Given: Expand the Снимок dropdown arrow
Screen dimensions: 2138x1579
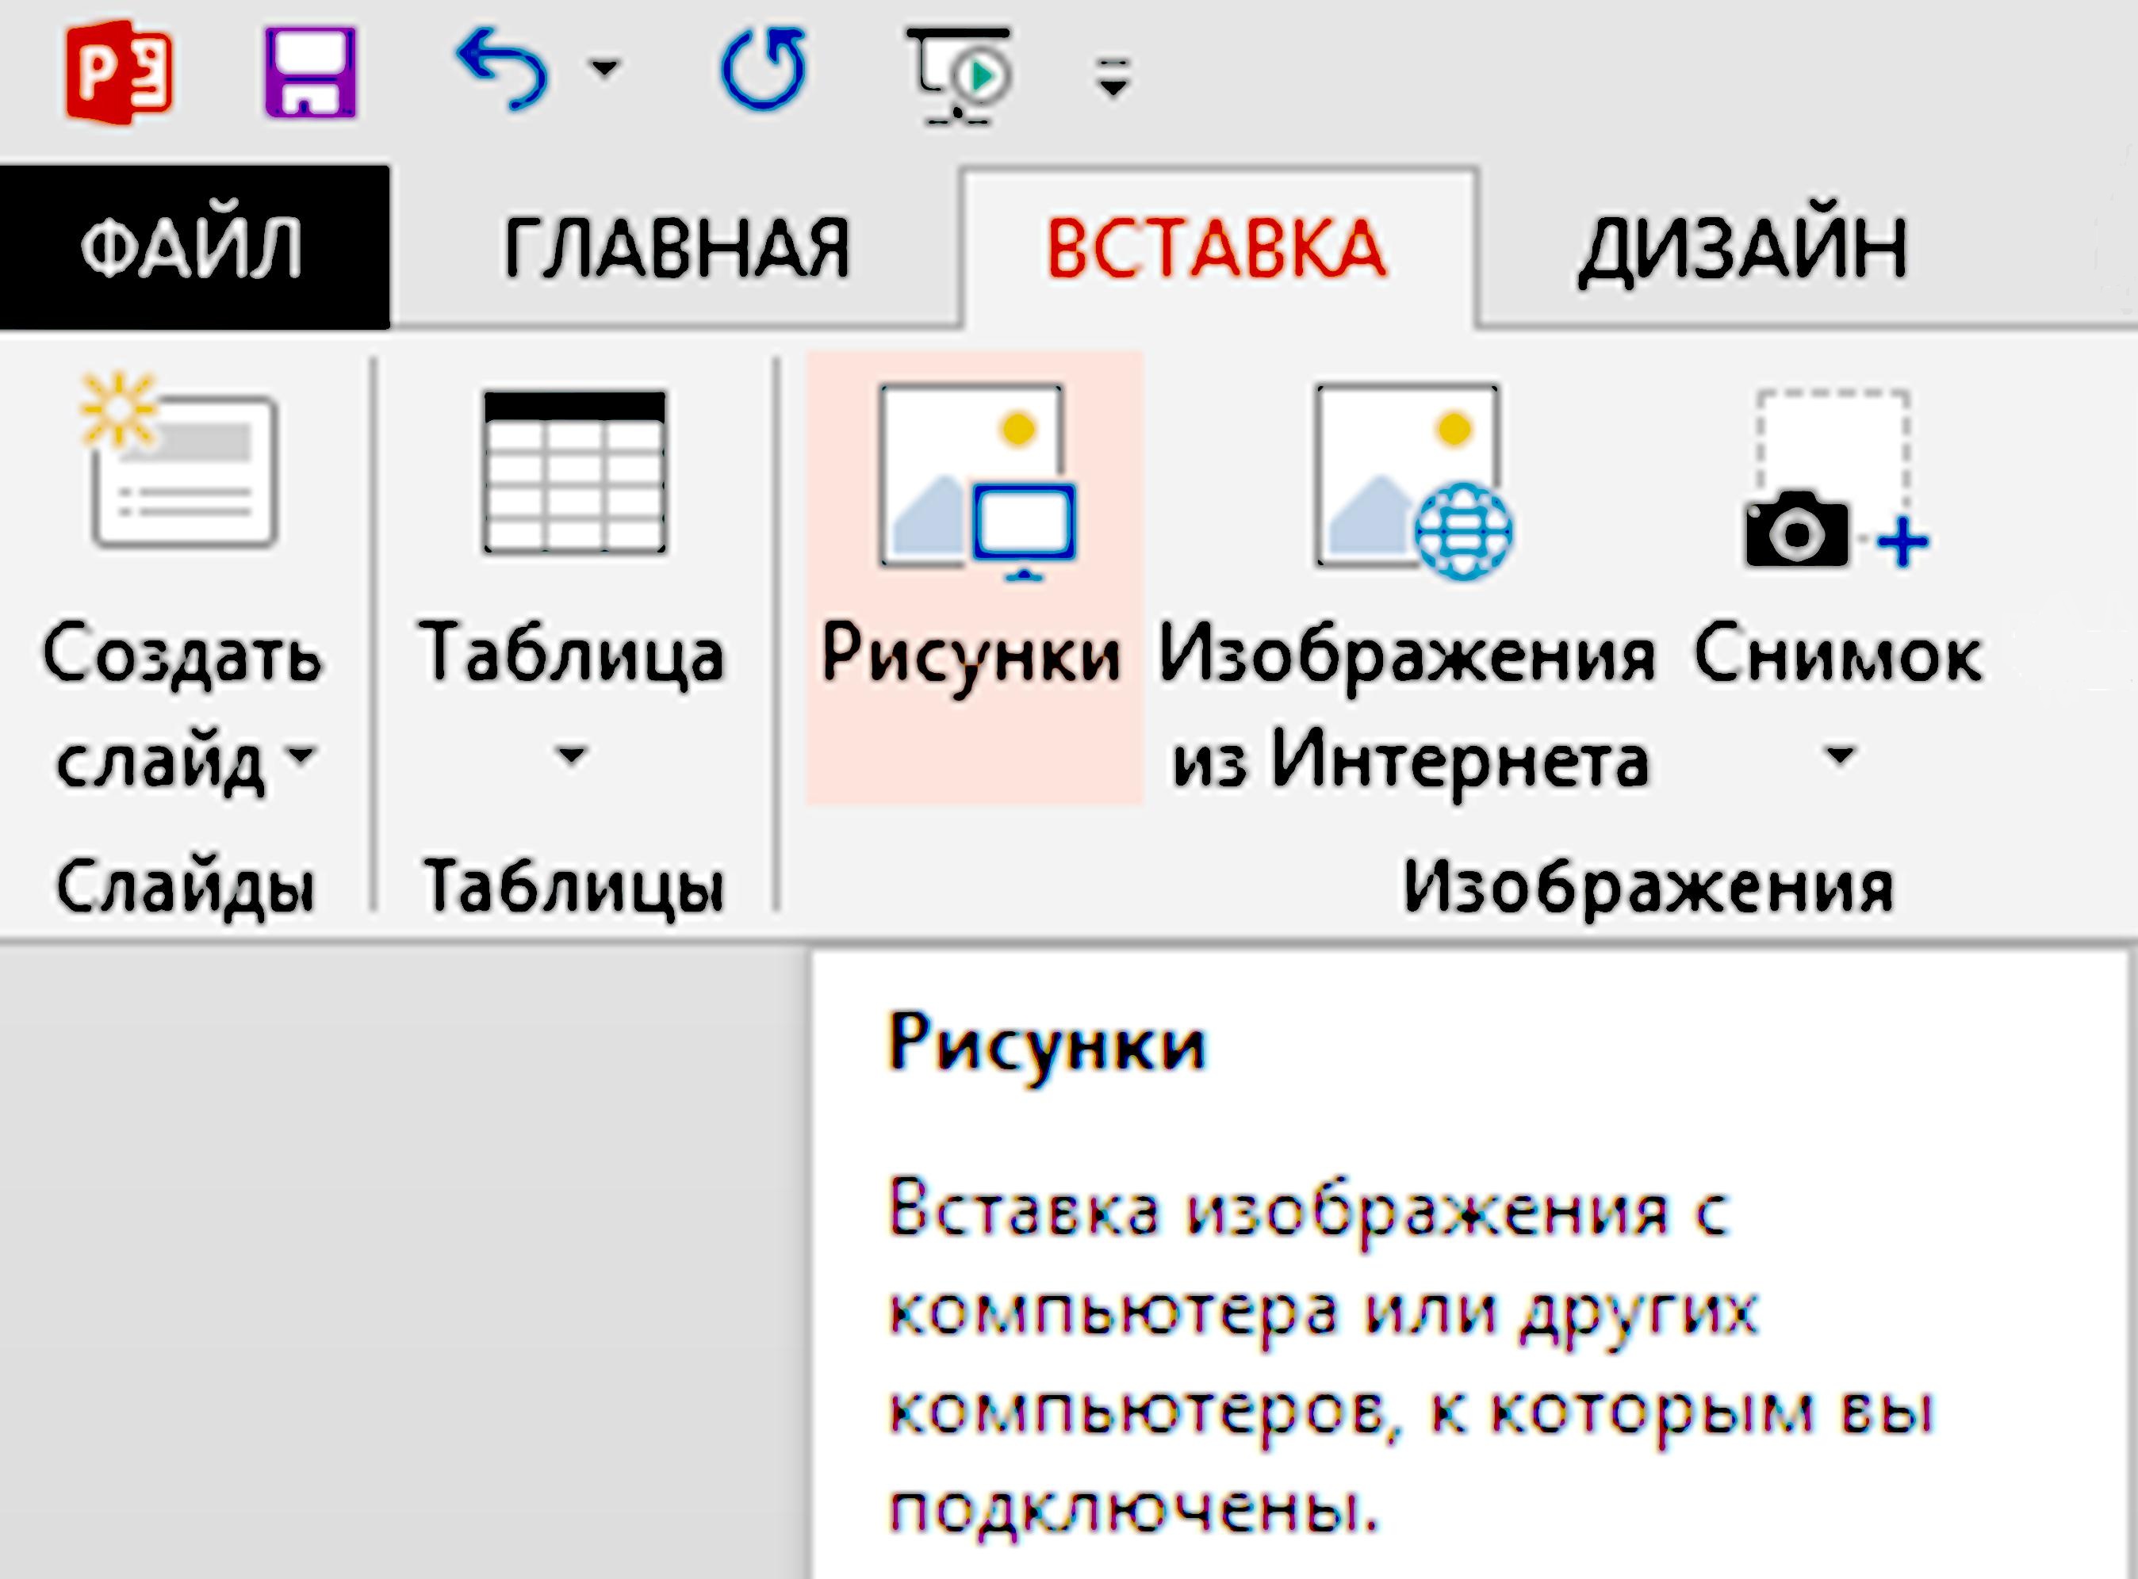Looking at the screenshot, I should [x=1840, y=756].
